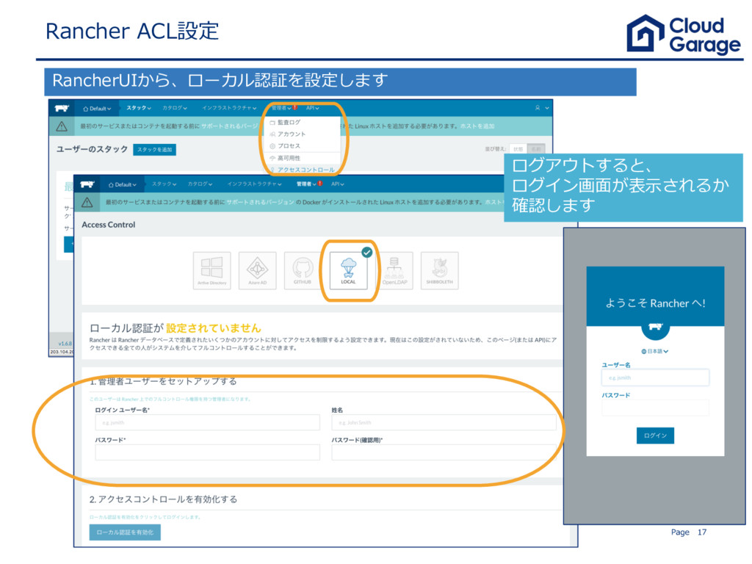The image size is (752, 564).
Task: Focus パスワード(確認用) input field
Action: [x=444, y=452]
